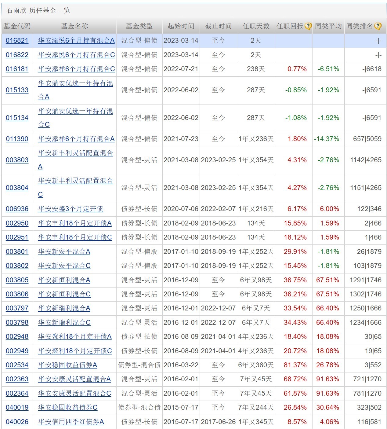The width and height of the screenshot is (387, 429).
Task: Open 华安新恒利混合A fund page
Action: click(64, 280)
